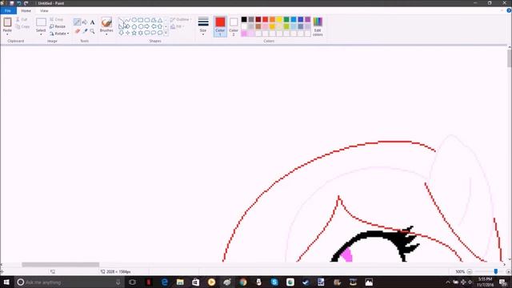Activate Color 1 foreground selector
The height and width of the screenshot is (288, 512).
(220, 26)
